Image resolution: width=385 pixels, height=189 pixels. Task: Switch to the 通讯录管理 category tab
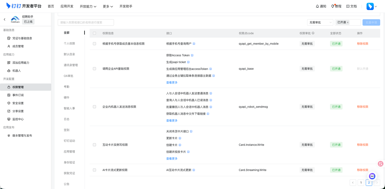70,65
